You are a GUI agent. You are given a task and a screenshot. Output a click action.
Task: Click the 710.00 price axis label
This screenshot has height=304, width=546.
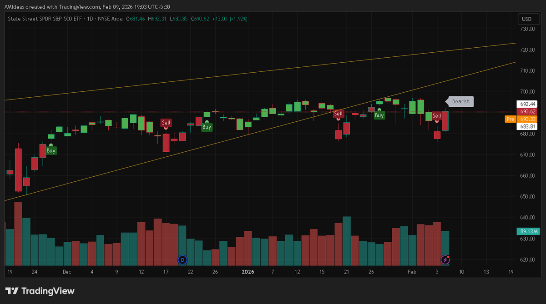click(x=528, y=71)
